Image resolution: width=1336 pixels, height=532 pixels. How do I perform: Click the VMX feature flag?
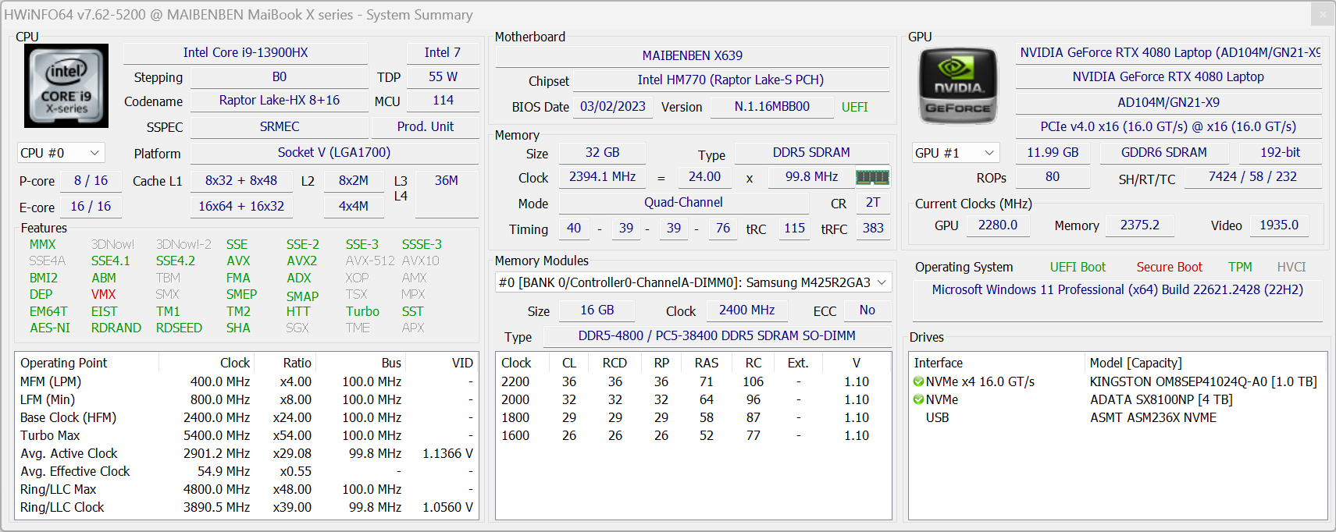click(x=103, y=295)
